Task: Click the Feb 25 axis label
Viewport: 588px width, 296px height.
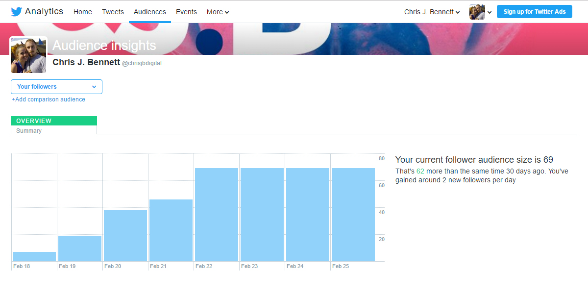Action: pyautogui.click(x=341, y=266)
